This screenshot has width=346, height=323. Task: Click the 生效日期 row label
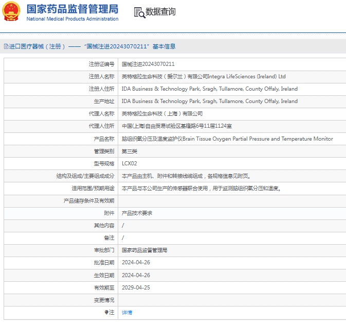[x=104, y=275]
